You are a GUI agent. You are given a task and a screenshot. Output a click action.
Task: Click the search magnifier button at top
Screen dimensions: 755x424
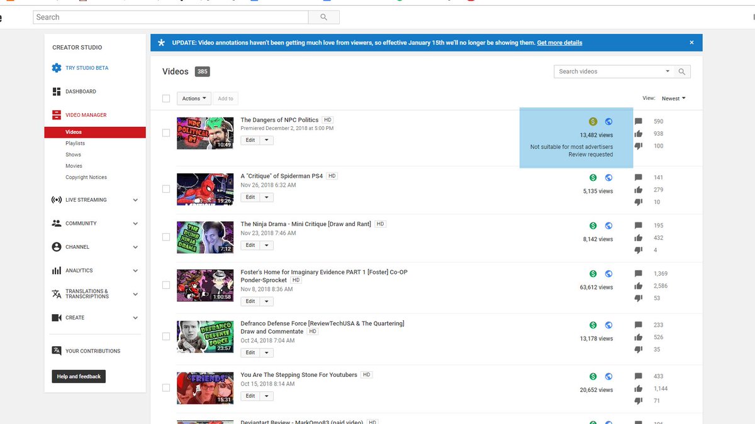(324, 17)
